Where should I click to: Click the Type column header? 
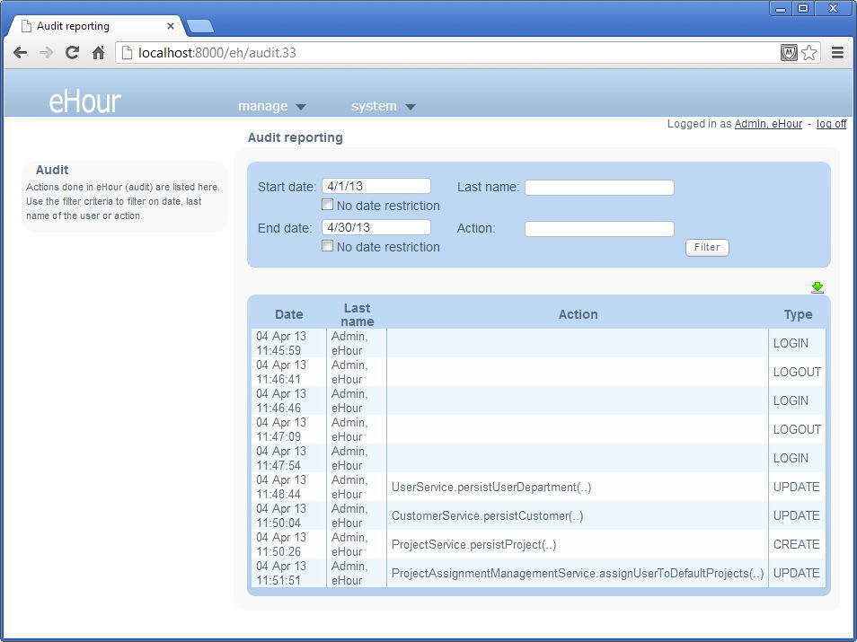pyautogui.click(x=798, y=314)
